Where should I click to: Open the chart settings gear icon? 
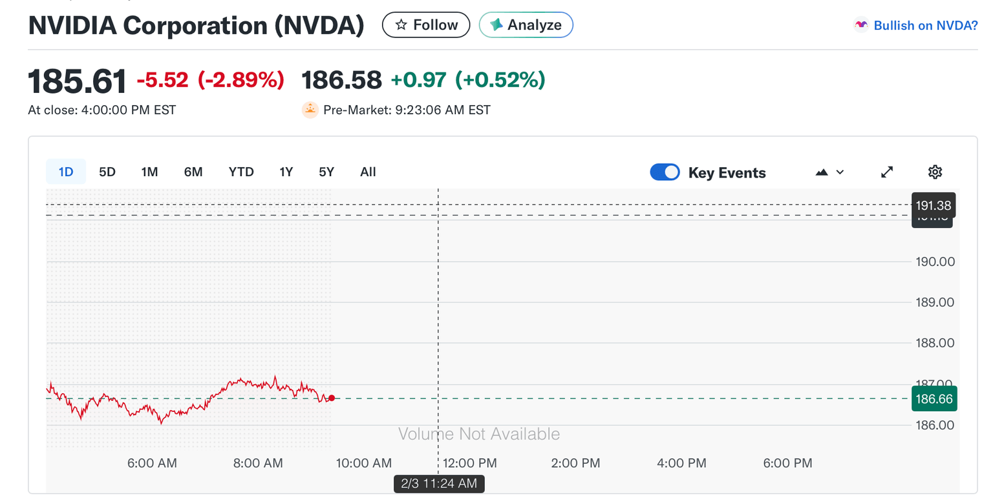click(934, 172)
